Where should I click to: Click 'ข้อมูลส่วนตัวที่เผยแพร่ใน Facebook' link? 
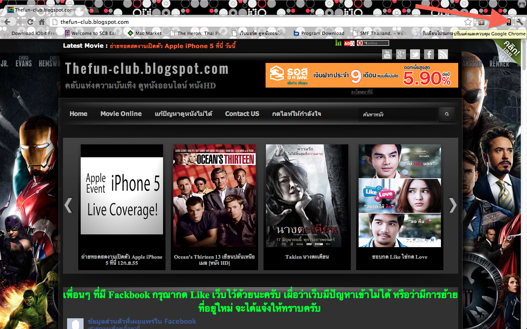[x=142, y=321]
